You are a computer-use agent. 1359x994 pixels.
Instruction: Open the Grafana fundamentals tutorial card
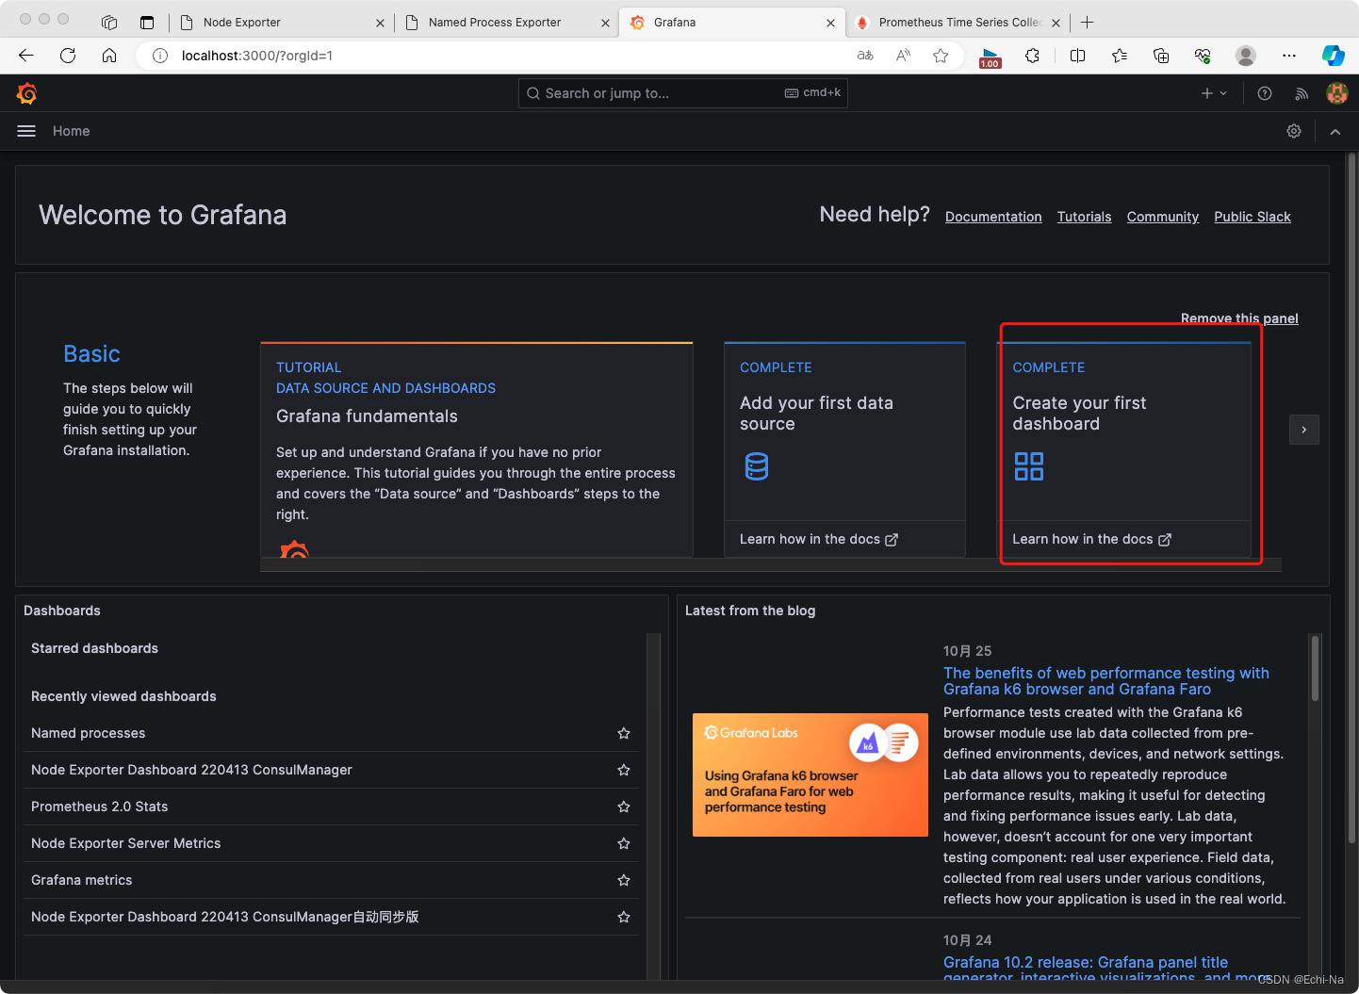click(477, 449)
